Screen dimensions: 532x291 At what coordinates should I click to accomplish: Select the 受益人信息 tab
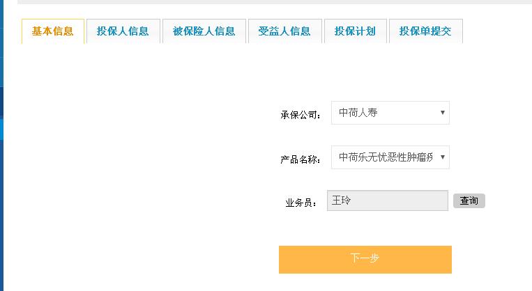(x=284, y=31)
